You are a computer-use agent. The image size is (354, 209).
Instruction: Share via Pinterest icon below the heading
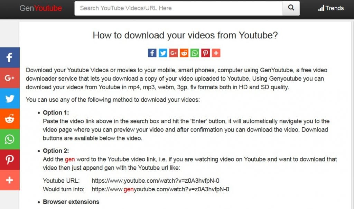[205, 53]
